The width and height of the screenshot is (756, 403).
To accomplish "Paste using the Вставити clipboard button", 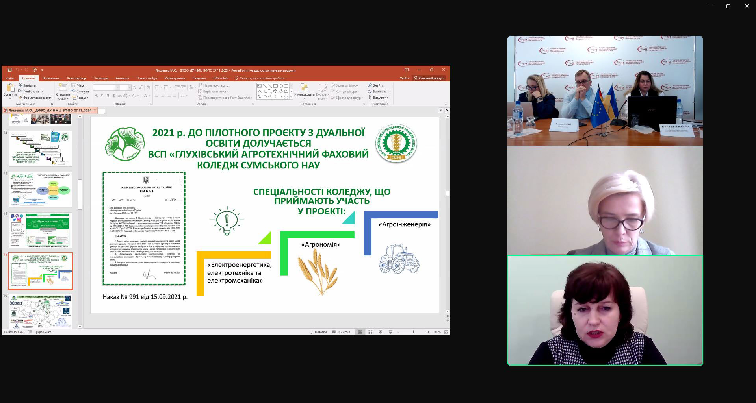I will tap(10, 90).
